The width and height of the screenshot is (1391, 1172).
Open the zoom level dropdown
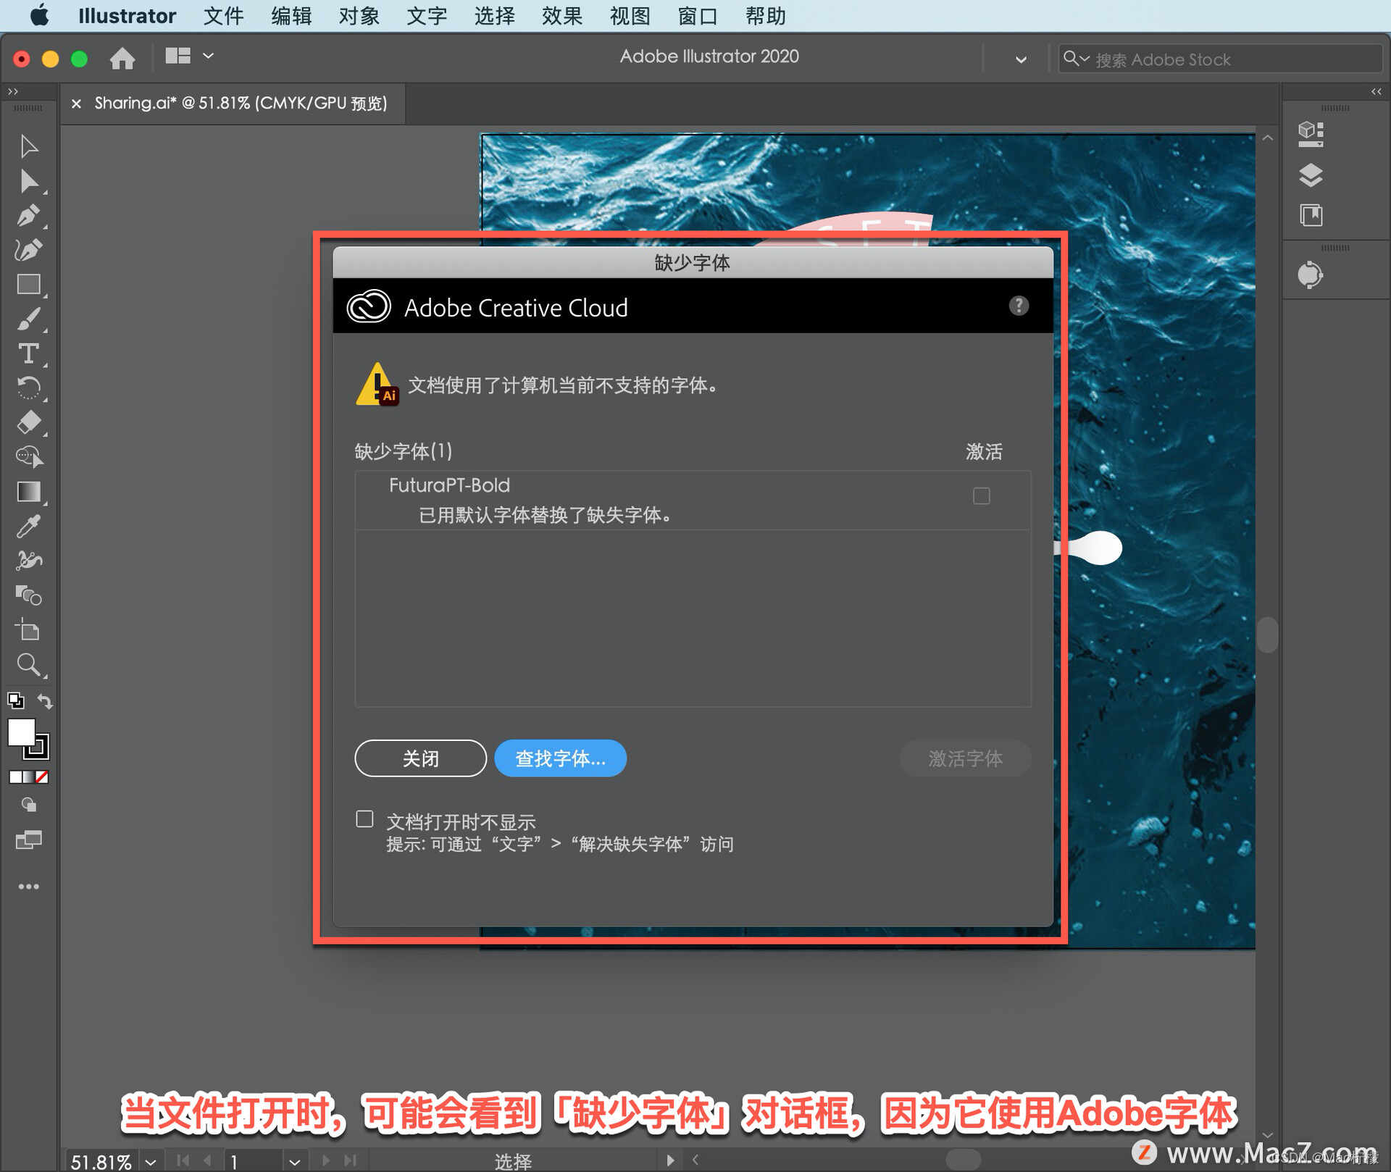[151, 1161]
